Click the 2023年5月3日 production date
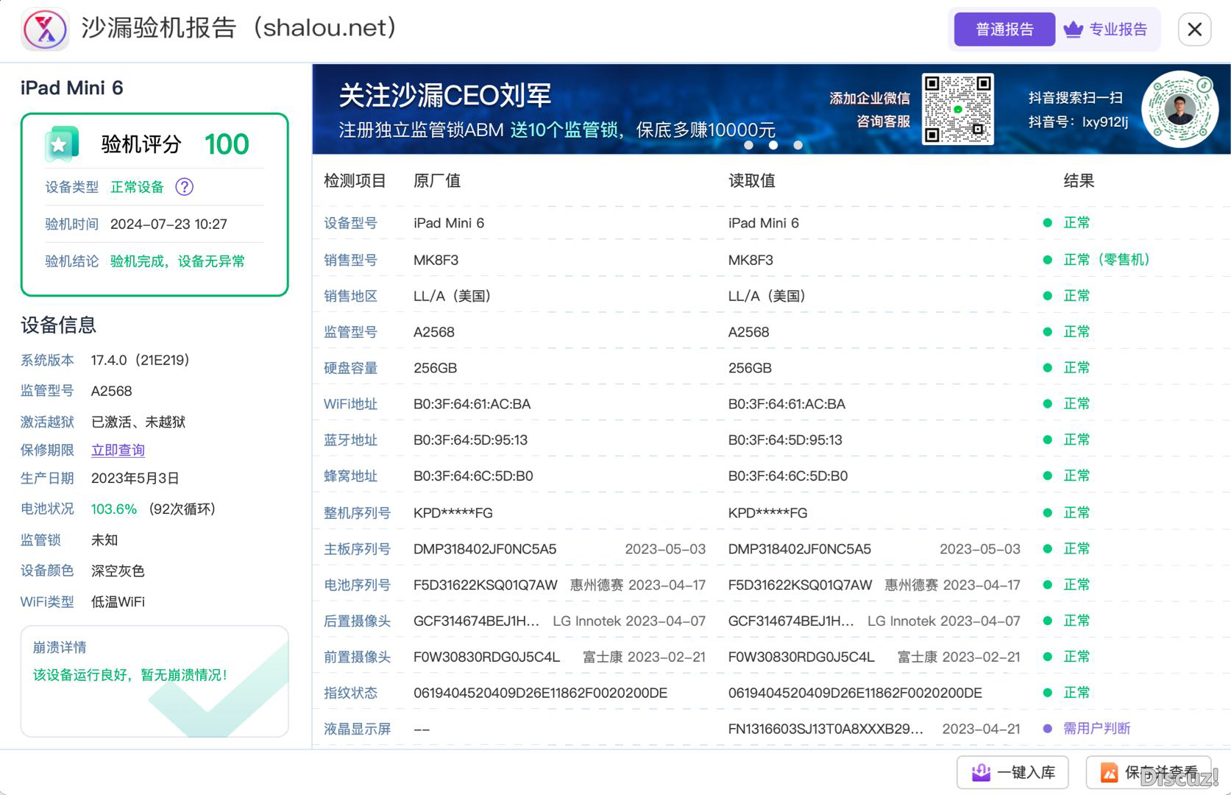The image size is (1231, 795). 135,478
